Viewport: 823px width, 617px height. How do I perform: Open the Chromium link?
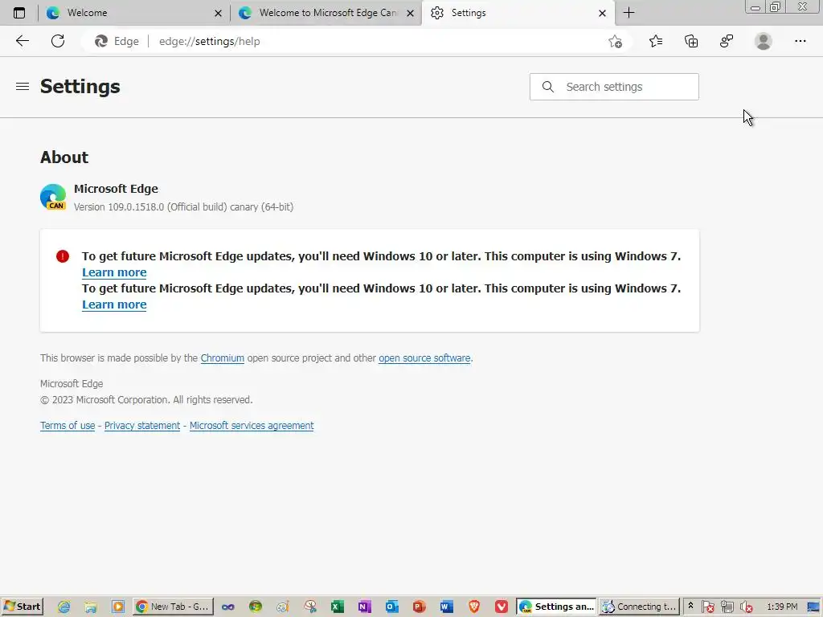(x=222, y=358)
